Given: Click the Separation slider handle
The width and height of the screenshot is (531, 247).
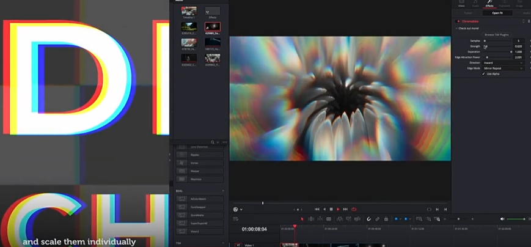Looking at the screenshot, I should pyautogui.click(x=511, y=52).
